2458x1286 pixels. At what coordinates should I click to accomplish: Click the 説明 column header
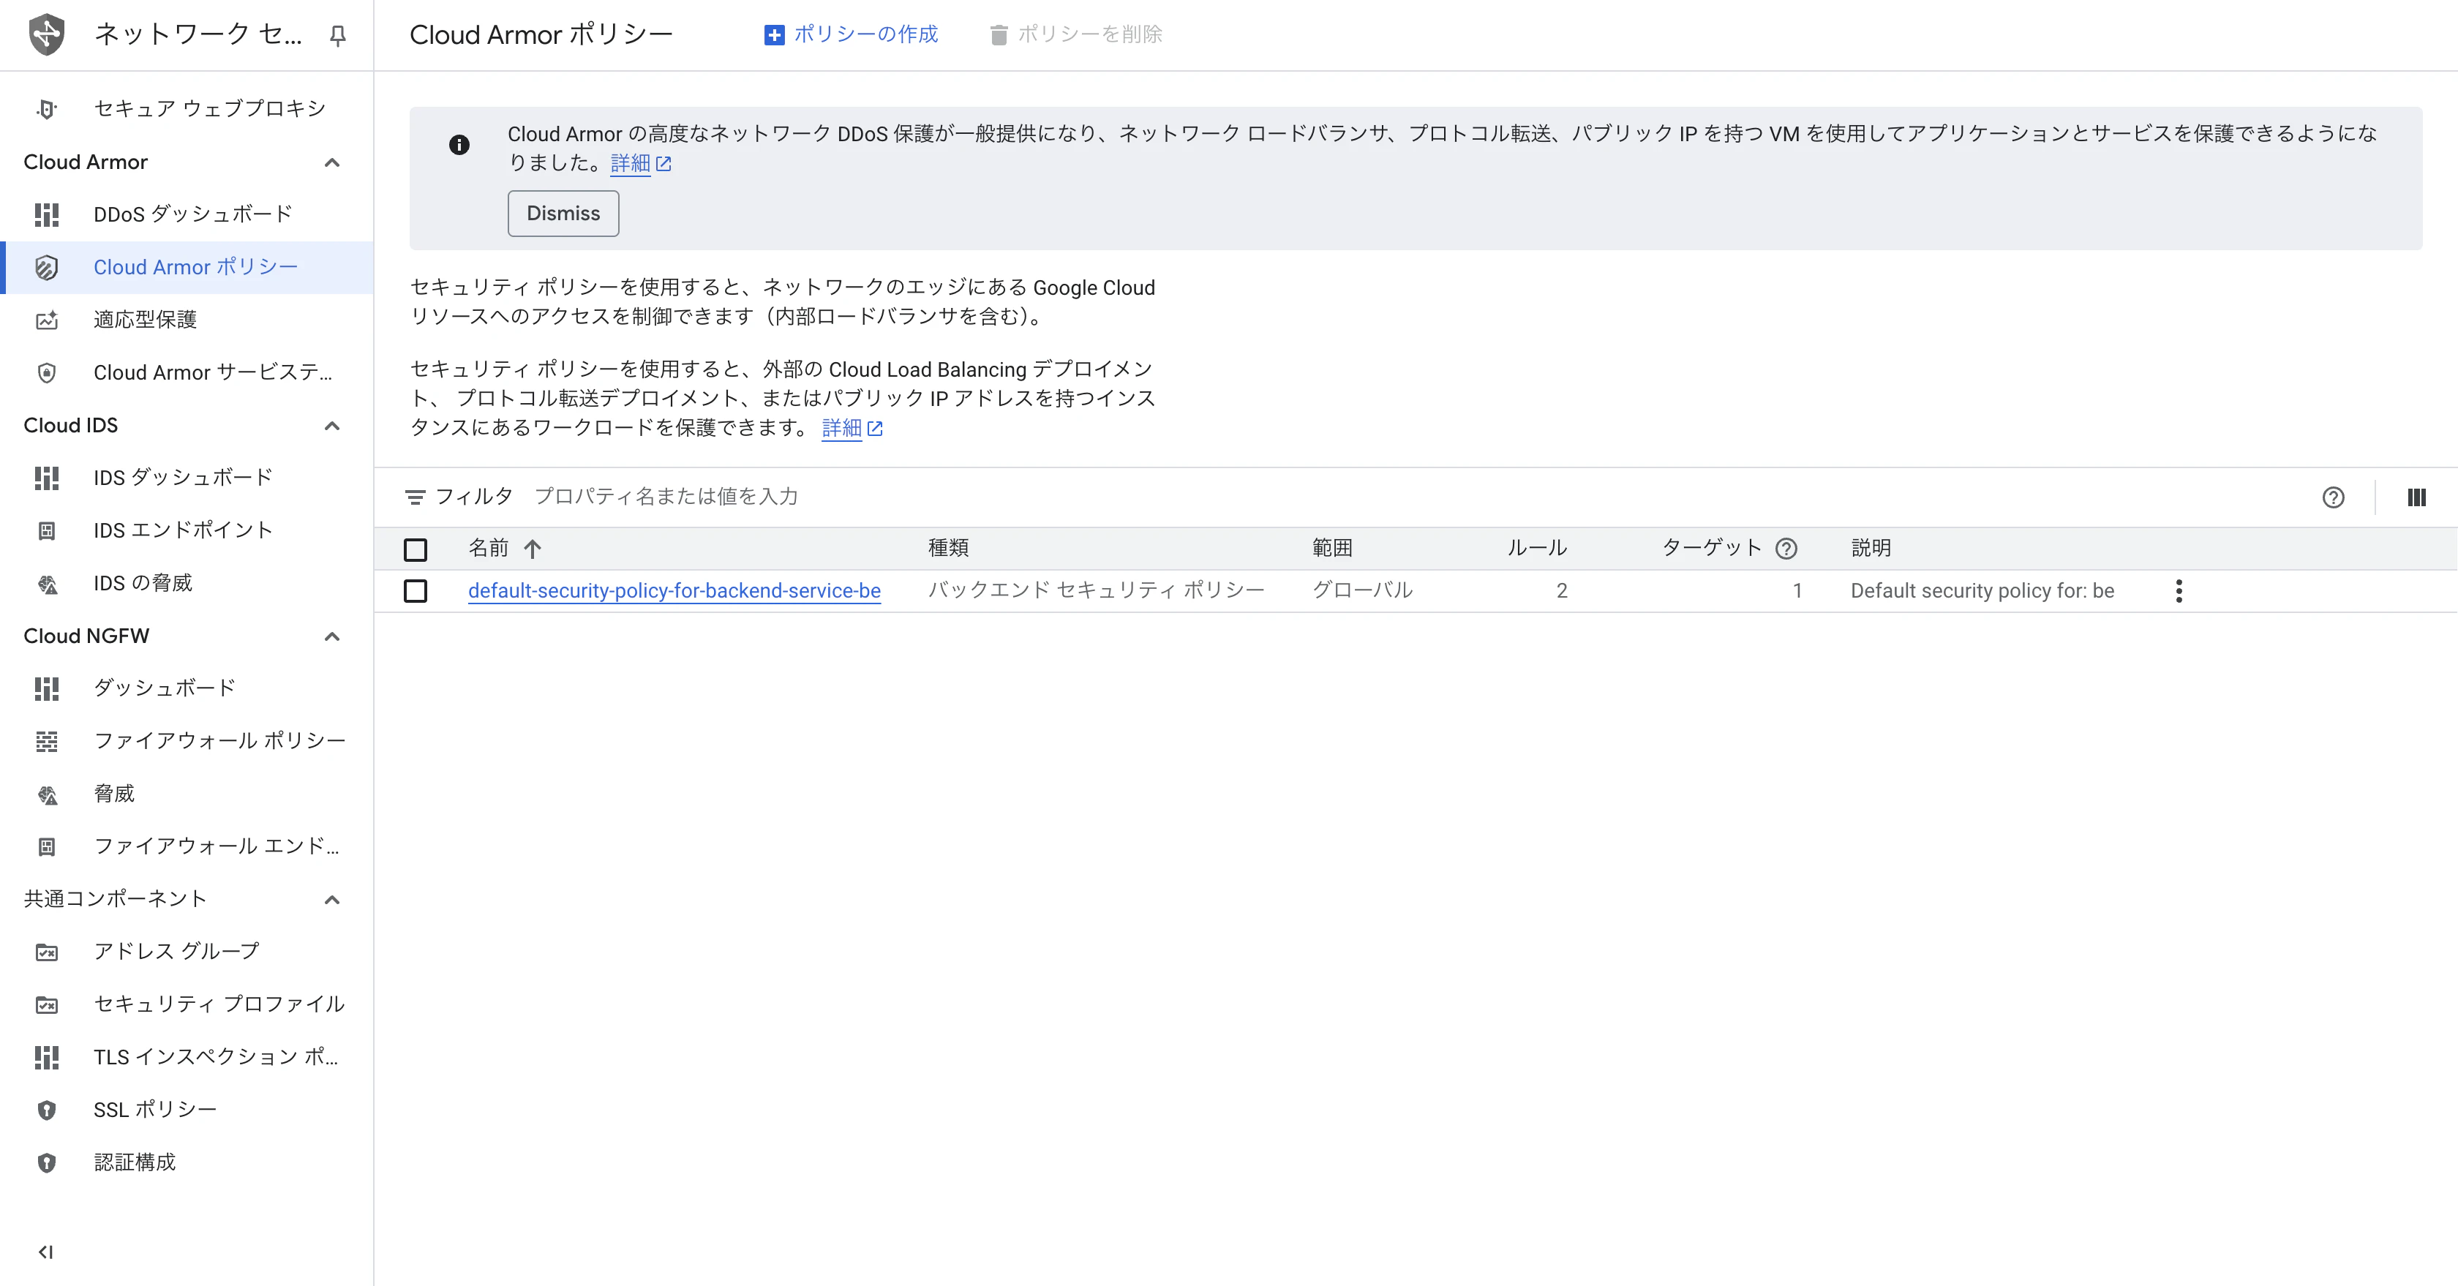(1871, 549)
